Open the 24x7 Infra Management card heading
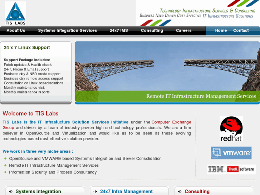Screen dimensions: 260x195 pyautogui.click(x=126, y=191)
